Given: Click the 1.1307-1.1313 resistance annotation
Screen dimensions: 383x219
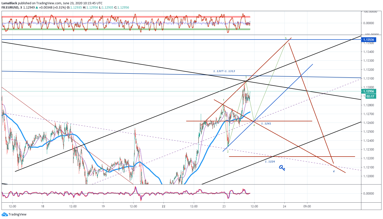Looking at the screenshot, I should pos(224,71).
